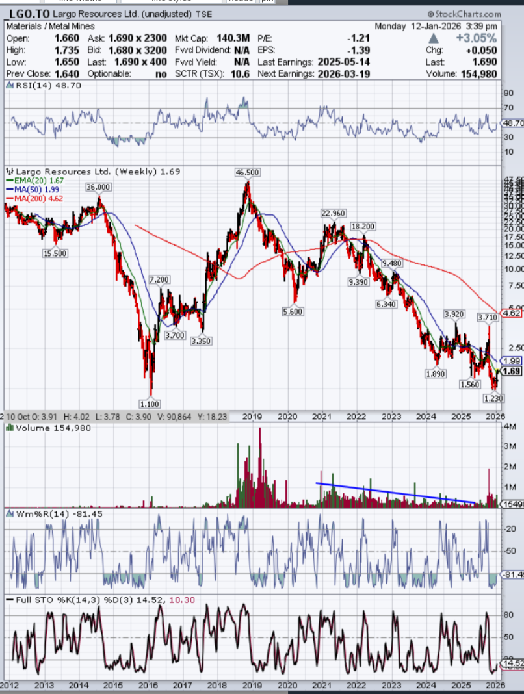This screenshot has height=694, width=524.
Task: Click the gray up-arrow next to +3.05%
Action: 434,38
